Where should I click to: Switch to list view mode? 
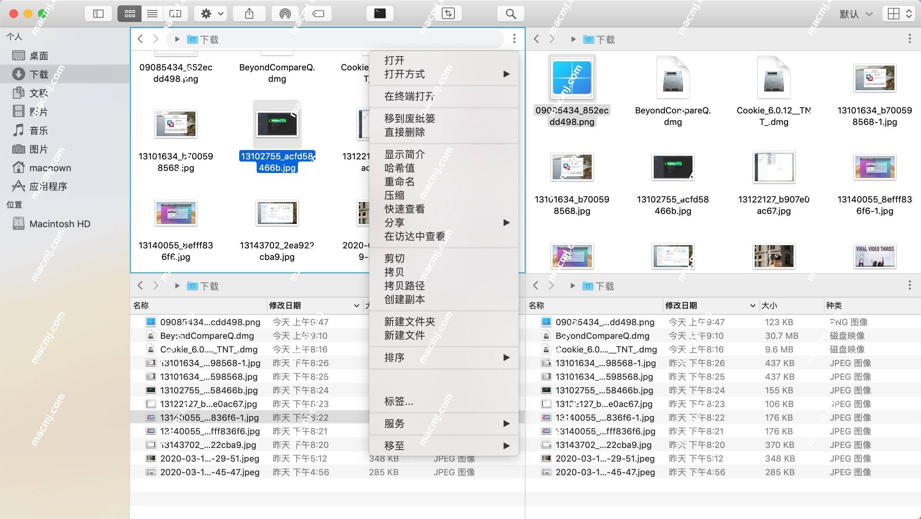click(152, 14)
